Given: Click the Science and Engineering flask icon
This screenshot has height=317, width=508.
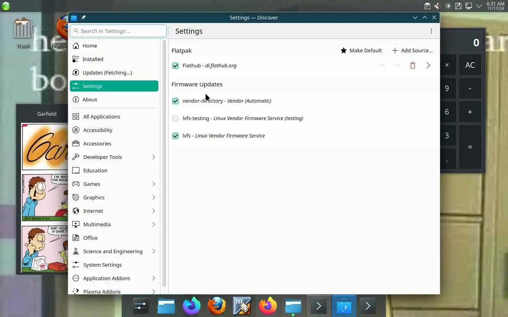Looking at the screenshot, I should [76, 251].
